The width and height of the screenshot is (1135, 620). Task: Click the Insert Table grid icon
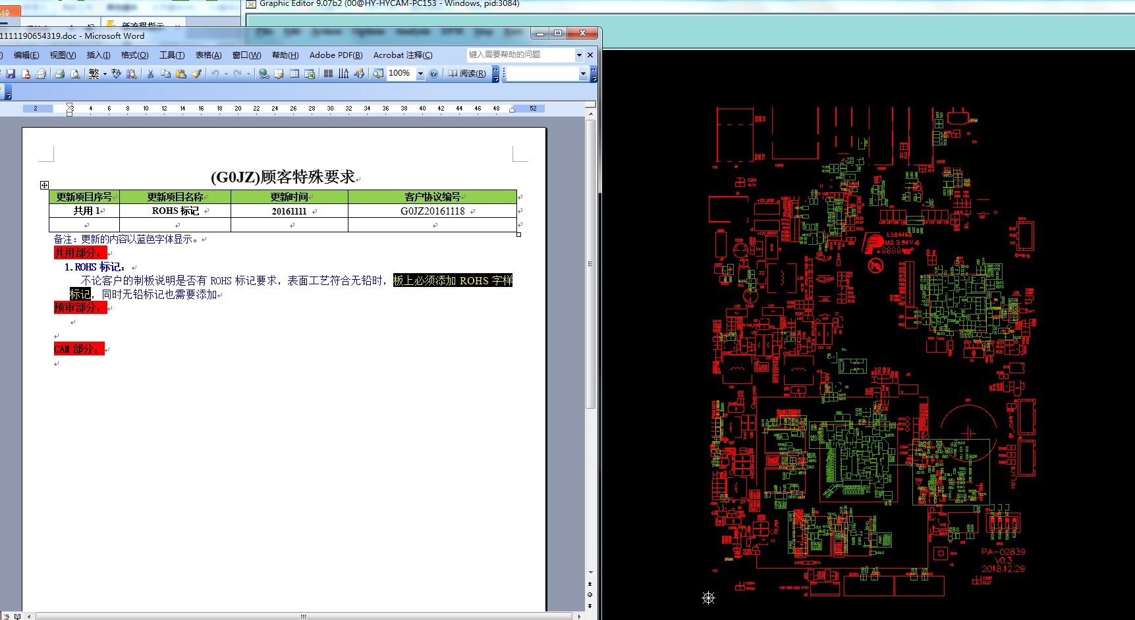pyautogui.click(x=294, y=74)
